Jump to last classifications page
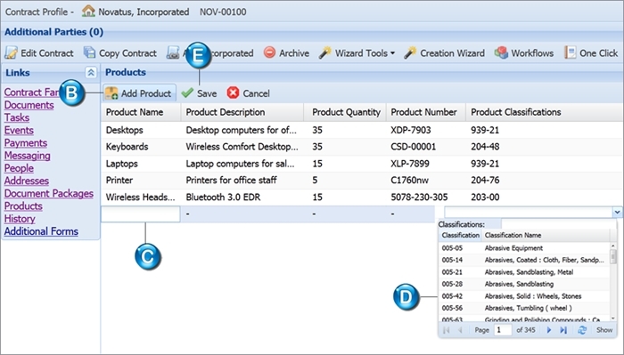This screenshot has width=624, height=355. [563, 330]
